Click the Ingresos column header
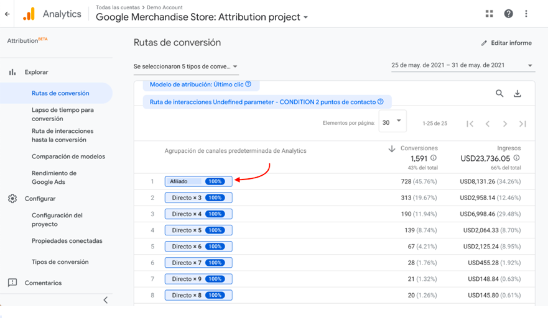The image size is (548, 318). point(509,148)
